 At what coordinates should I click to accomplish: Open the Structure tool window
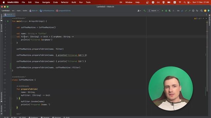pyautogui.click(x=1, y=110)
